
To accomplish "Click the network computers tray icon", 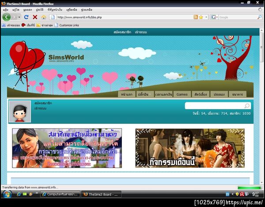I will [246, 194].
